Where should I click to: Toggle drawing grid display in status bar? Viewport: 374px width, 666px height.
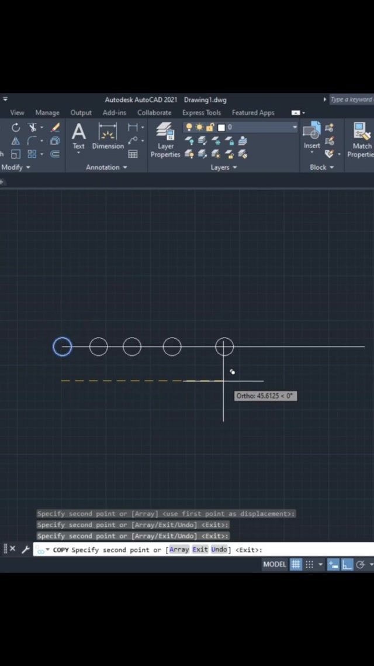coord(296,564)
